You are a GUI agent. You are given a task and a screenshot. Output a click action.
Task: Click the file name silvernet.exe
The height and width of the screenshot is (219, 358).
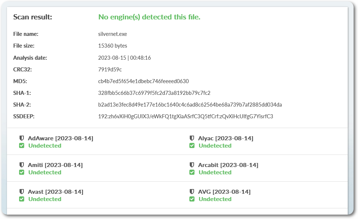pos(113,34)
